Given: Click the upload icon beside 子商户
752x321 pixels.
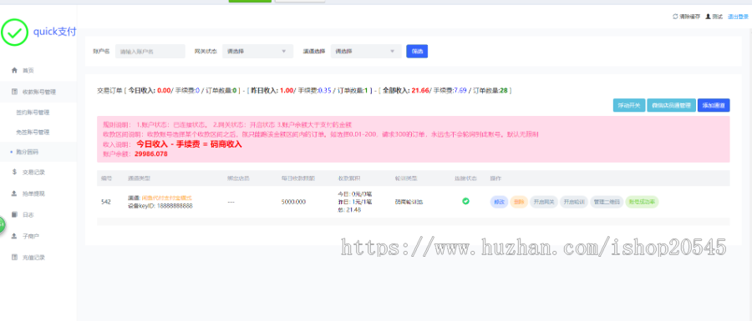Looking at the screenshot, I should tap(14, 236).
